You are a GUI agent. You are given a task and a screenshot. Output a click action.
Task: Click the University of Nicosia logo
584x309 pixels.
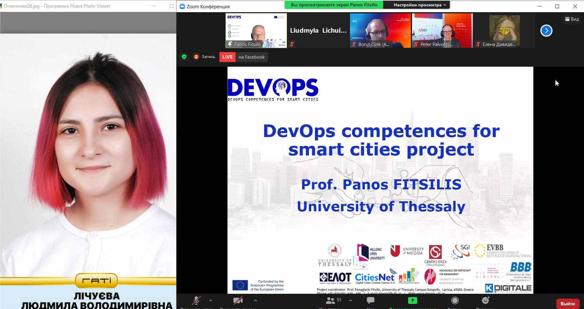pyautogui.click(x=407, y=251)
